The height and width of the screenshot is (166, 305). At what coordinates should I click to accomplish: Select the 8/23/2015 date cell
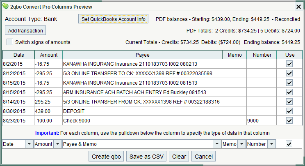[18, 120]
